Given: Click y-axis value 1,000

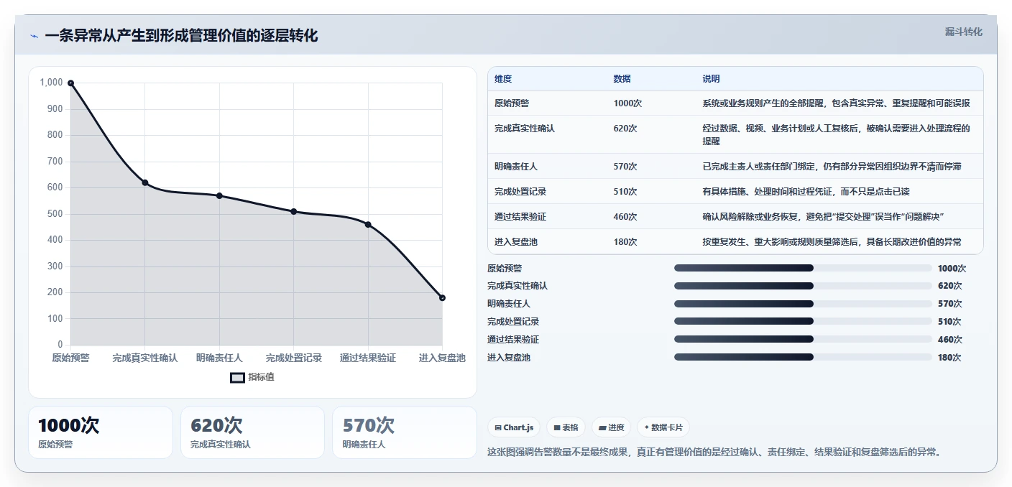Looking at the screenshot, I should (x=52, y=83).
